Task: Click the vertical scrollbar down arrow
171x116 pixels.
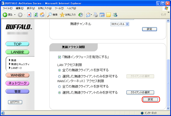Action: (x=168, y=107)
